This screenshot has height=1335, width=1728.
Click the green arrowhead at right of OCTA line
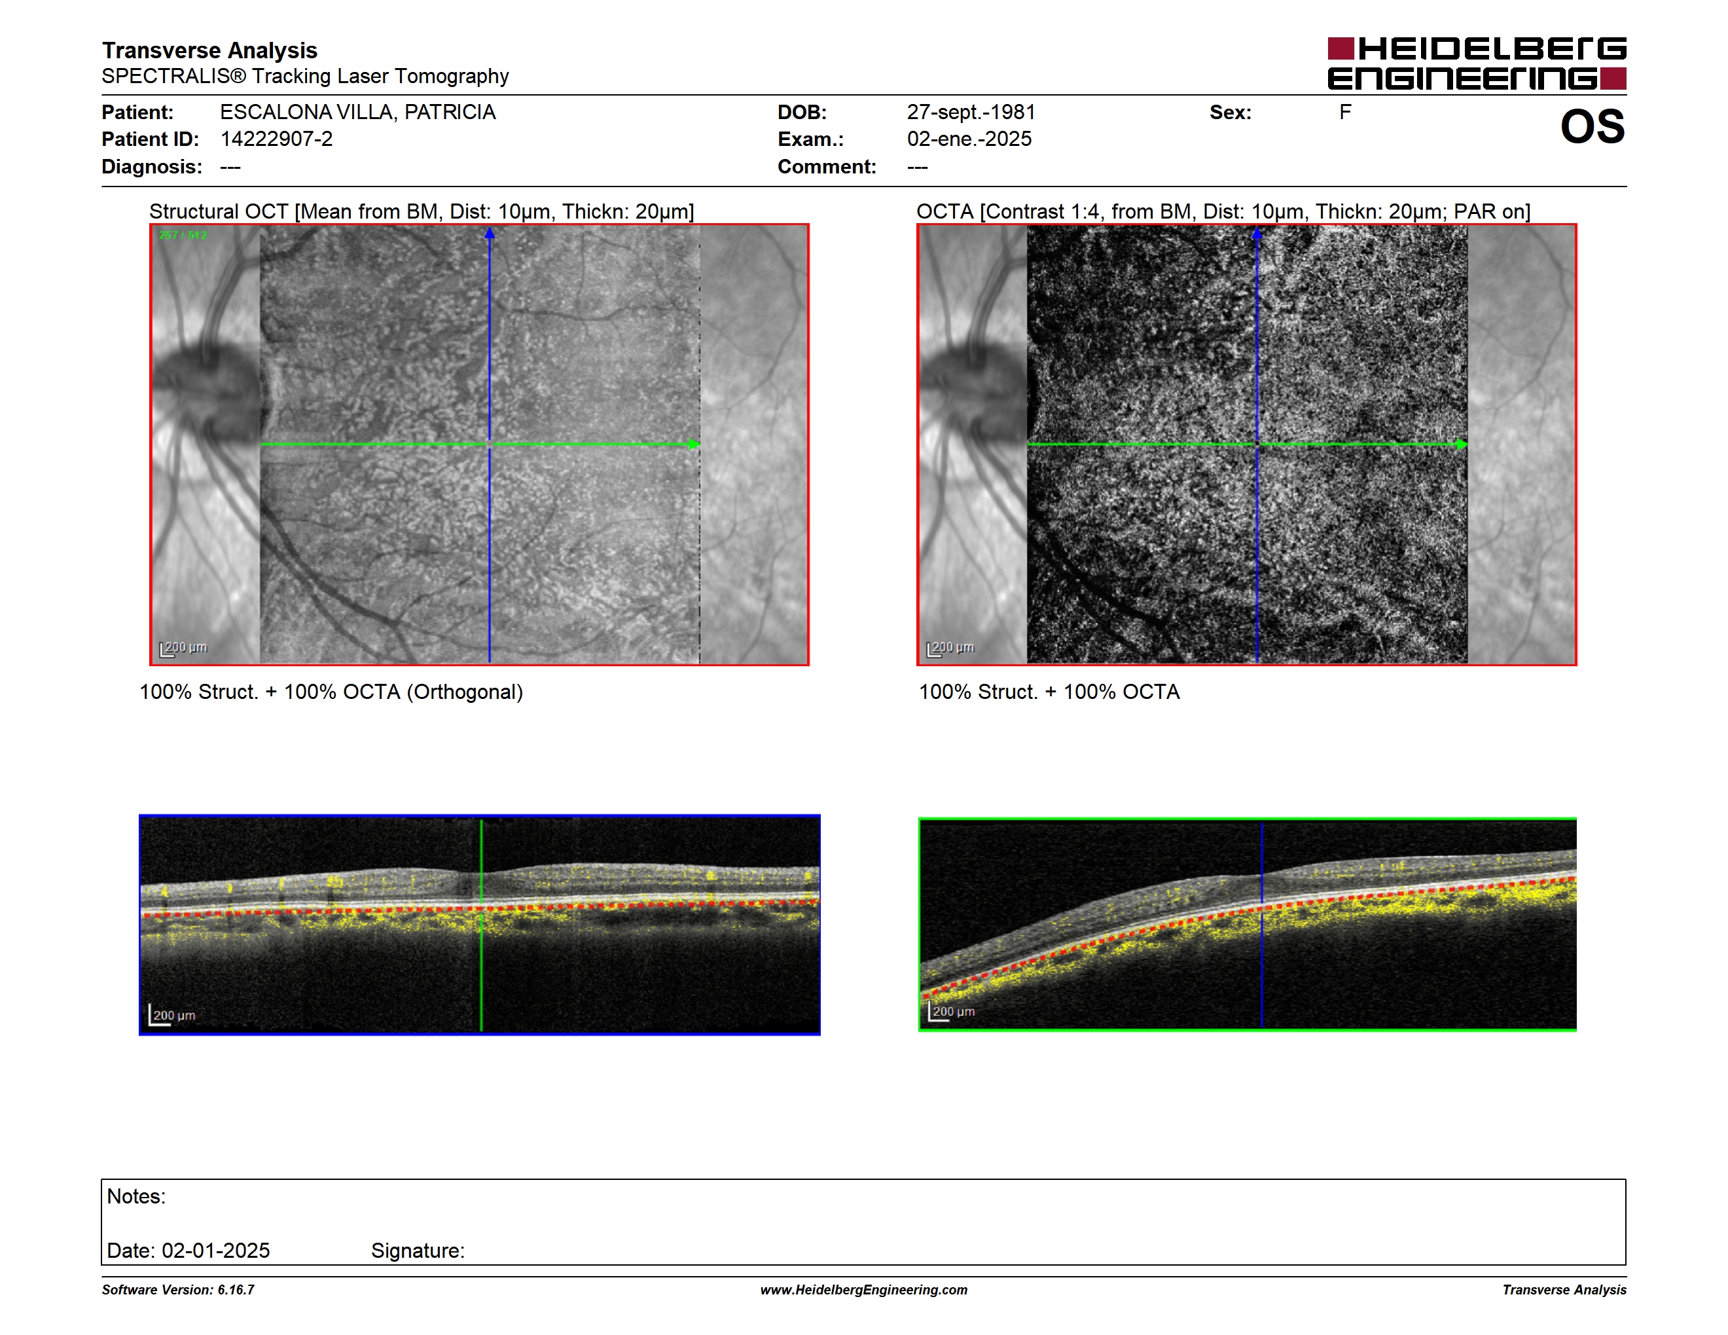(x=1462, y=444)
